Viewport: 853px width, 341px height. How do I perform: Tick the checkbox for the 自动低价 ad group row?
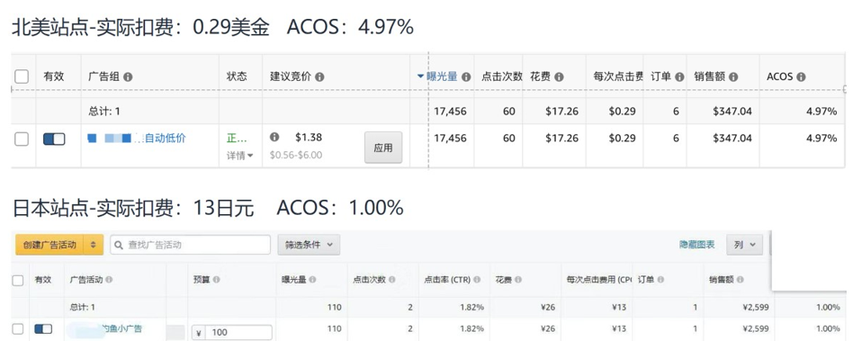(22, 139)
